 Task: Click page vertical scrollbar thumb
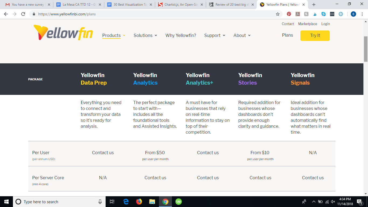[x=366, y=49]
